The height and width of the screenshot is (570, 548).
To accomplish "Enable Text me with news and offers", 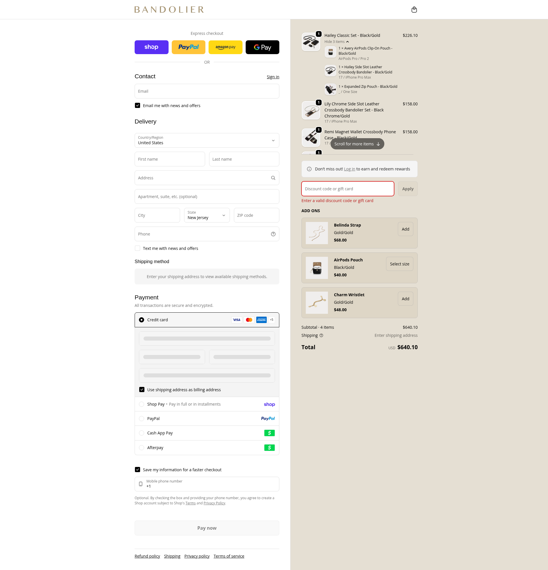I will [138, 248].
